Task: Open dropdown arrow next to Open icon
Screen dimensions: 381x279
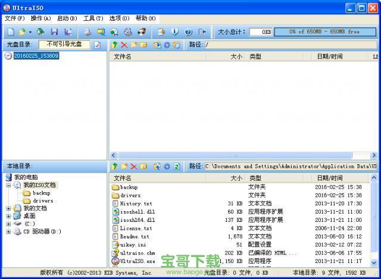Action: pyautogui.click(x=30, y=32)
